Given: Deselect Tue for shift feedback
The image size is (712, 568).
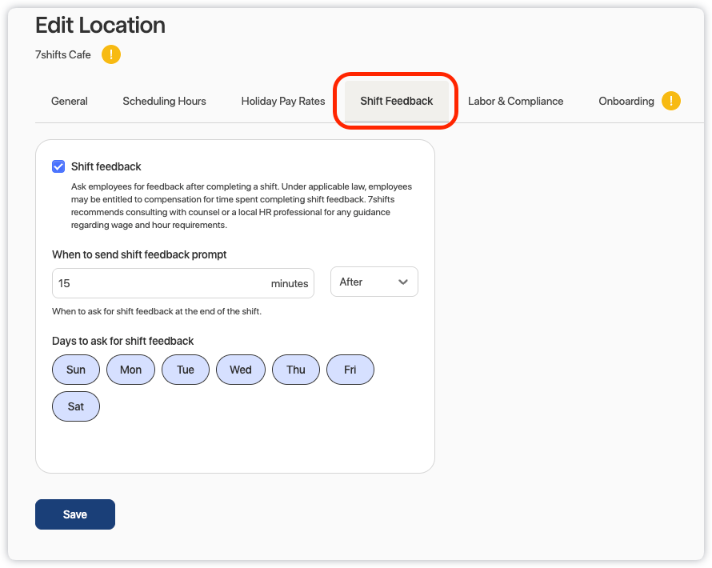Looking at the screenshot, I should coord(186,370).
